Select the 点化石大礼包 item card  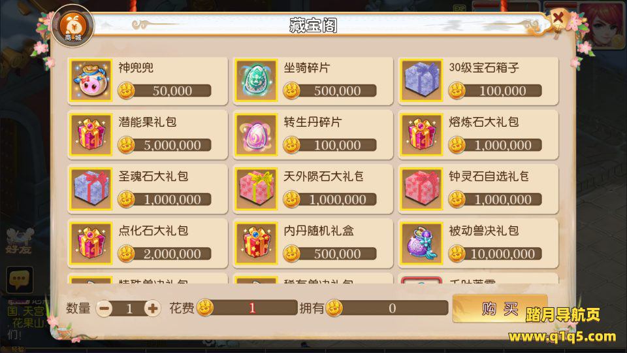[148, 243]
